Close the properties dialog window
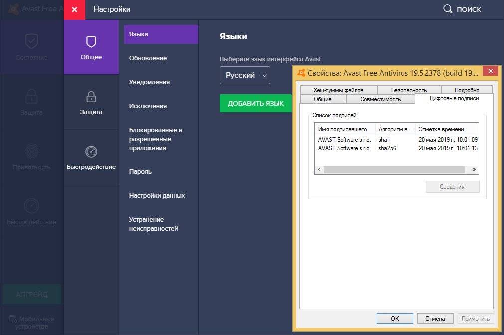This screenshot has width=504, height=335. [490, 71]
